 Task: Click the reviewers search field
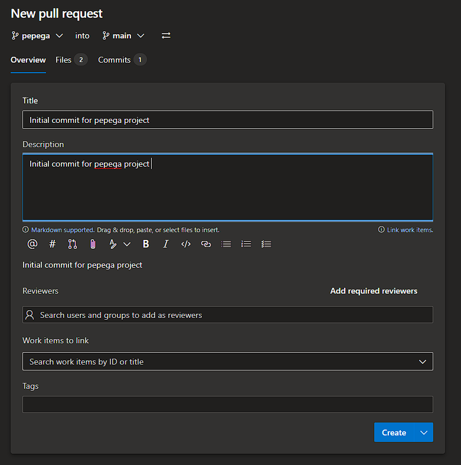coord(228,315)
